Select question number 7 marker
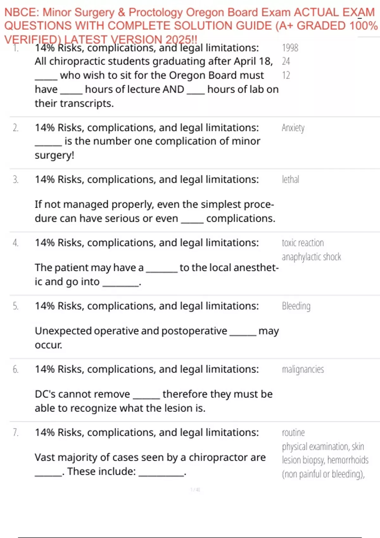The image size is (380, 538). pyautogui.click(x=16, y=433)
